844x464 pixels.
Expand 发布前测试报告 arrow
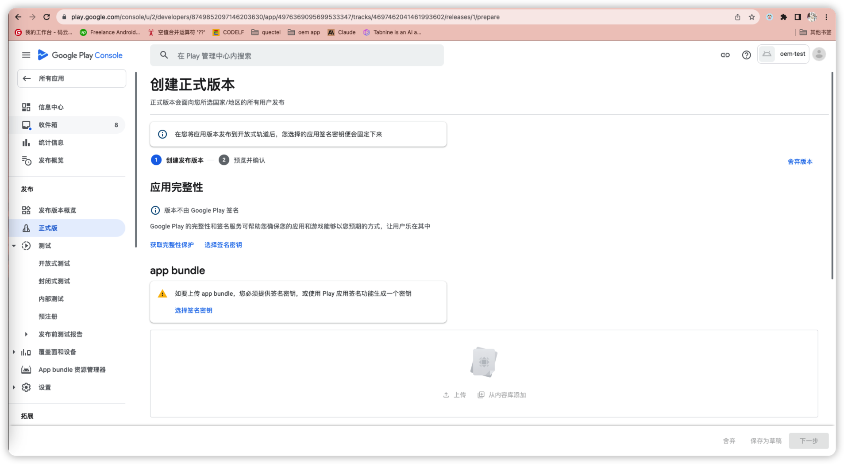(x=26, y=334)
